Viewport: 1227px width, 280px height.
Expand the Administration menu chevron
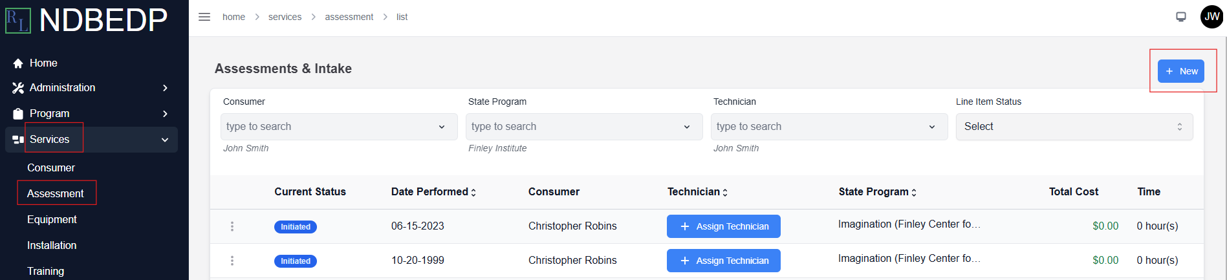(165, 88)
